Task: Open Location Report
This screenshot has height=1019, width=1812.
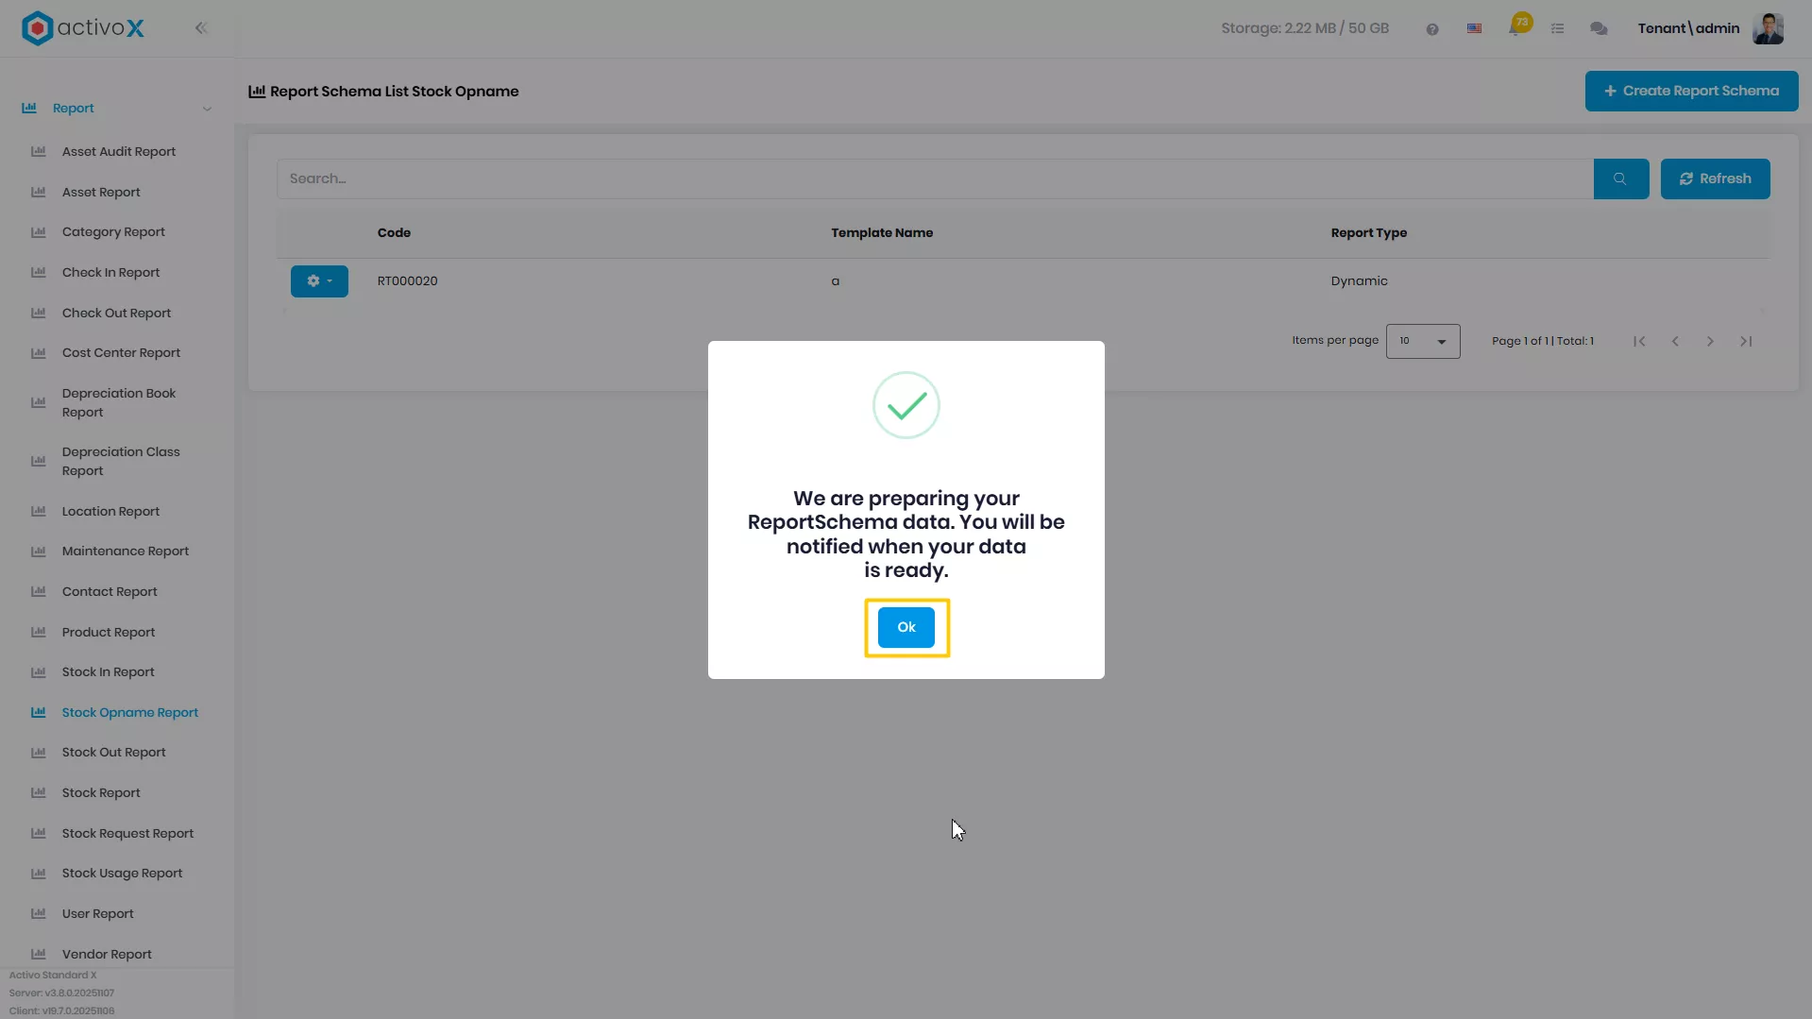Action: pos(110,512)
